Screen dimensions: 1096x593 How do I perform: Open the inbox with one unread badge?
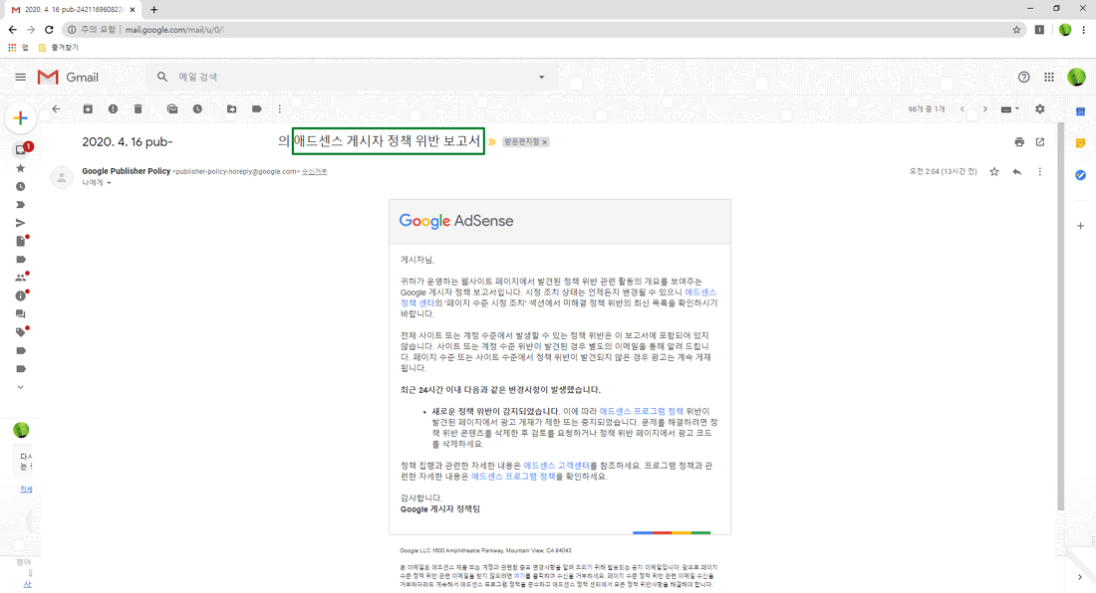coord(22,149)
